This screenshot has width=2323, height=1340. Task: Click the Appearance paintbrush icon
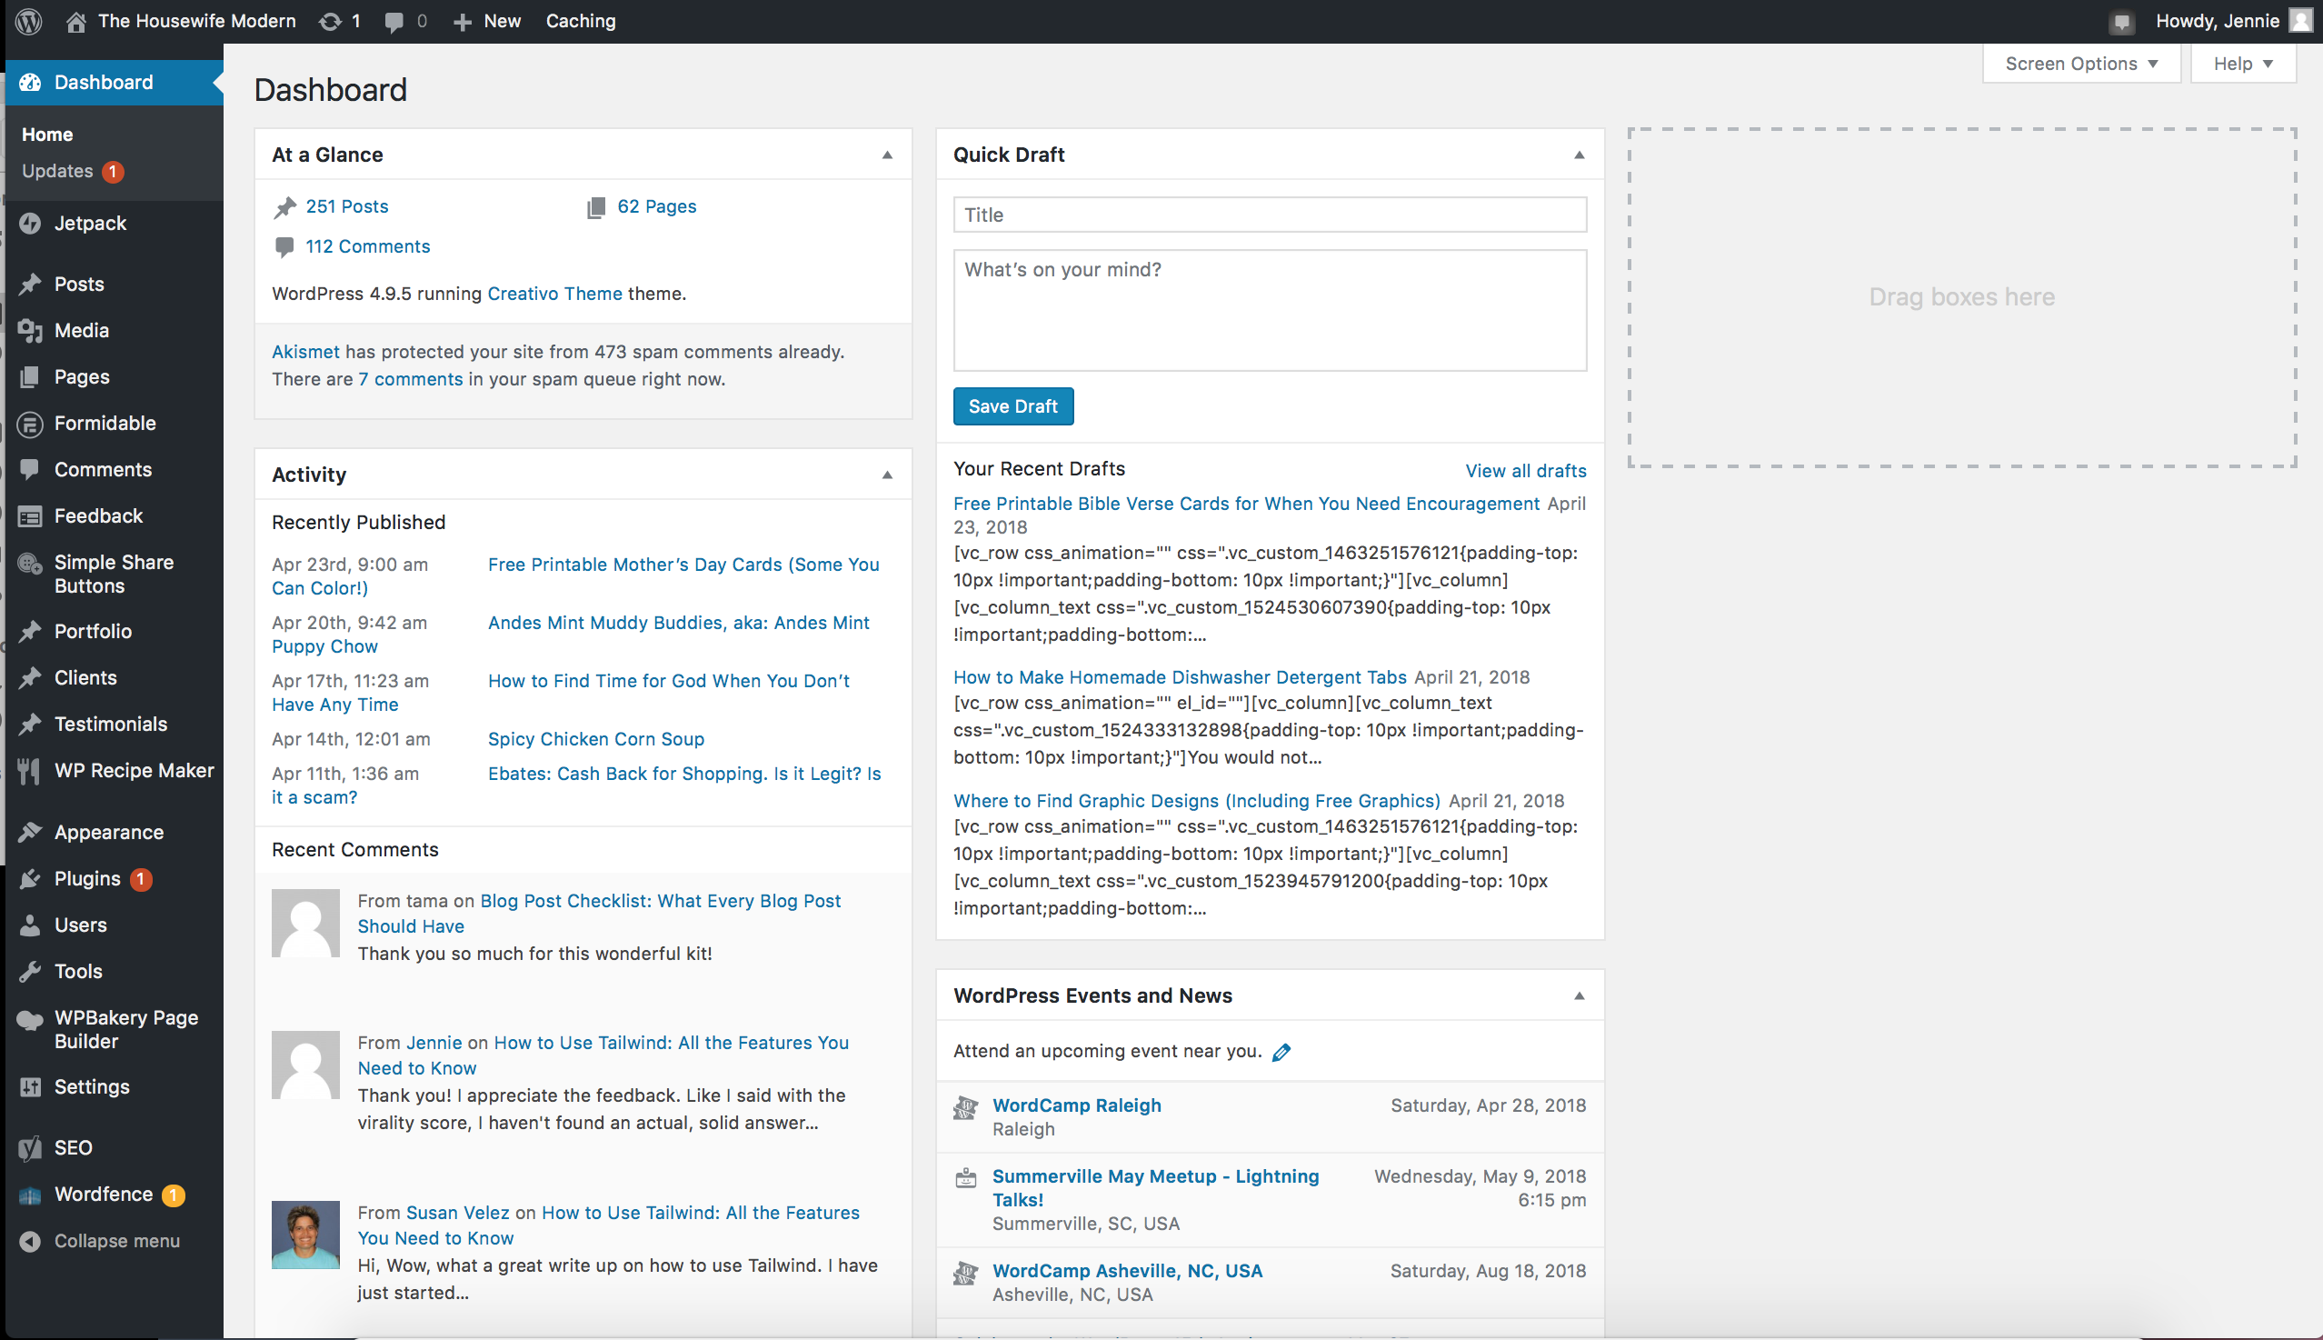point(30,832)
